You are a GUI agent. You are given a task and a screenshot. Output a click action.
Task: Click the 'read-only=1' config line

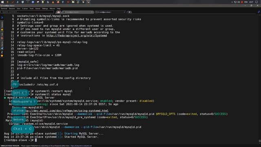click(x=26, y=52)
